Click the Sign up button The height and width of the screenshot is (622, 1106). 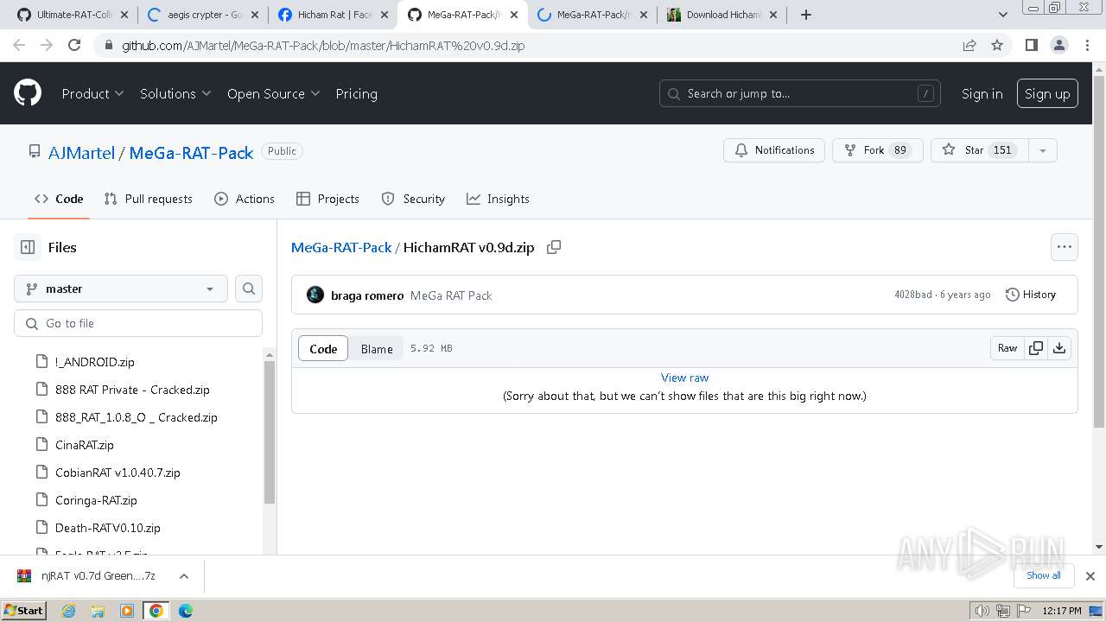coord(1047,93)
